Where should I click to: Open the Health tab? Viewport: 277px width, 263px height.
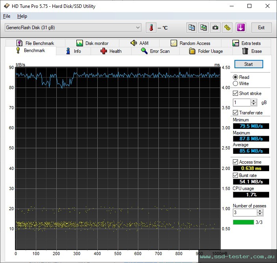point(111,51)
